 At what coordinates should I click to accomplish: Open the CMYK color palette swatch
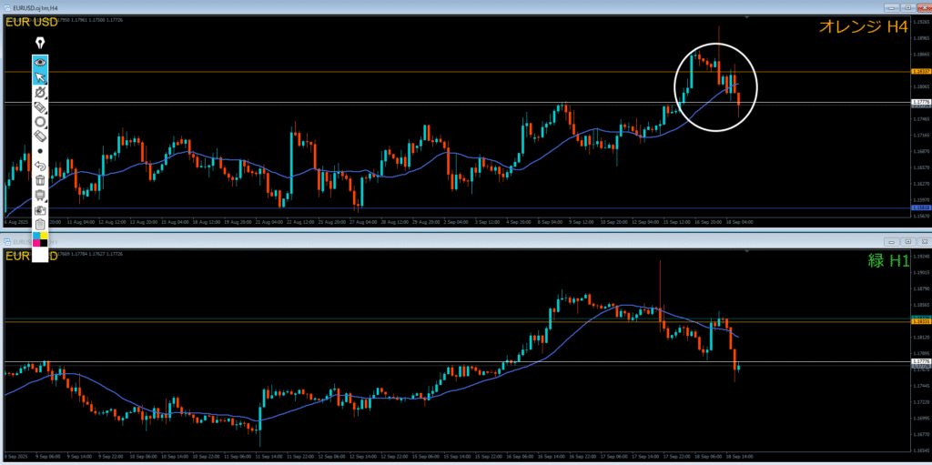coord(40,239)
